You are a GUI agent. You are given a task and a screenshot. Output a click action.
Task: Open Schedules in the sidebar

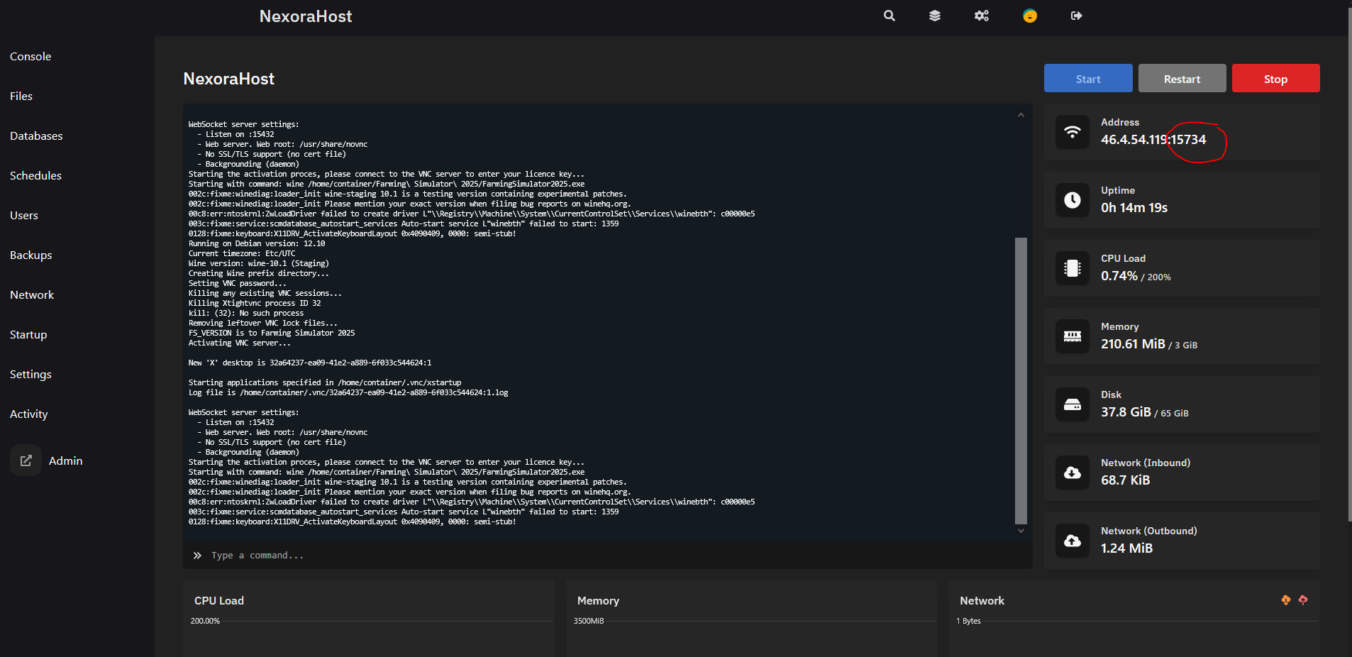35,176
